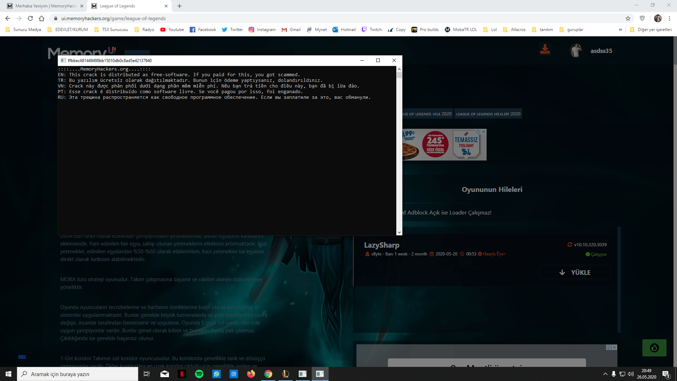Click the YÜKLE download button for LazySharp

coord(575,272)
